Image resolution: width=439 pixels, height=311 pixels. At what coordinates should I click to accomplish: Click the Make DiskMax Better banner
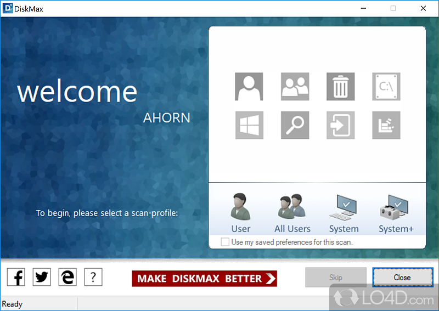pos(204,279)
